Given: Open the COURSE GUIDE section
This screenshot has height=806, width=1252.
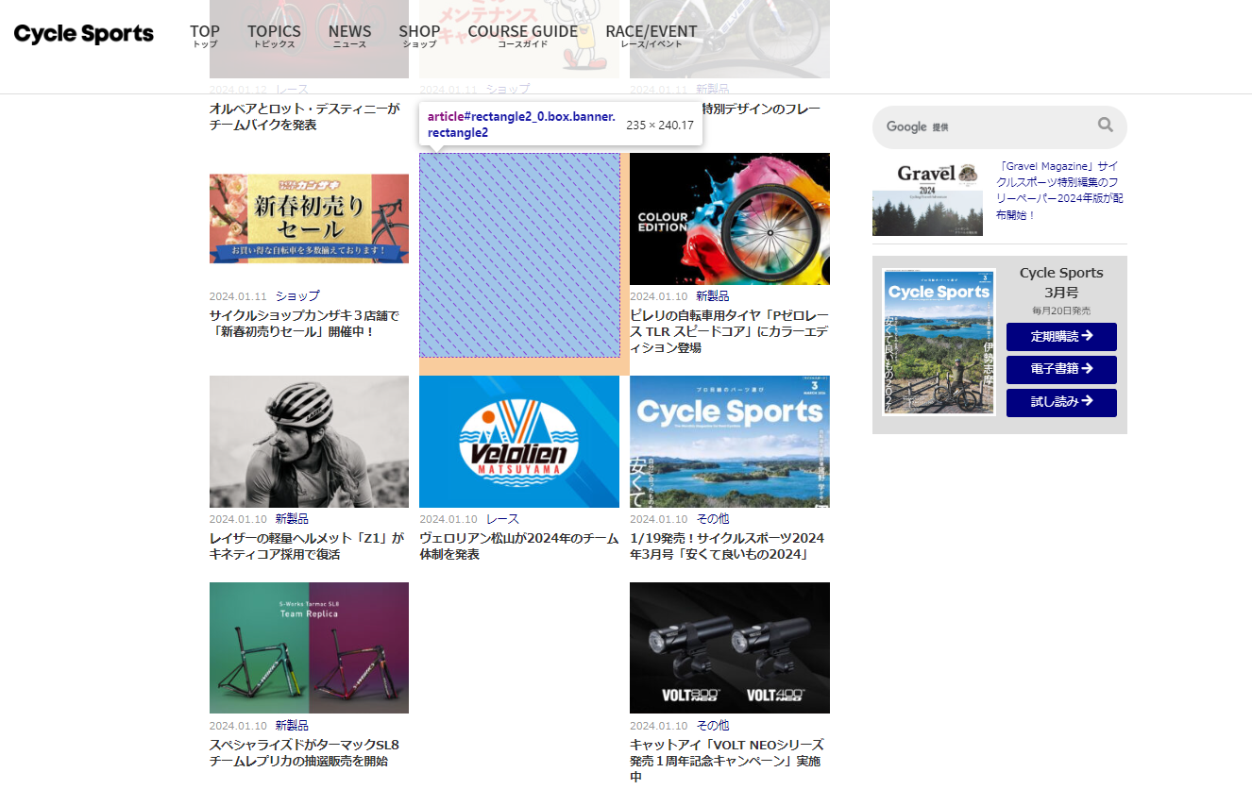Looking at the screenshot, I should point(523,37).
